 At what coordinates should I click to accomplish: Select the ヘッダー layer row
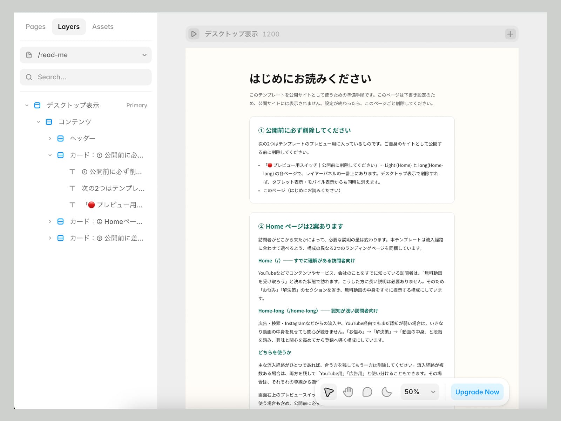86,139
